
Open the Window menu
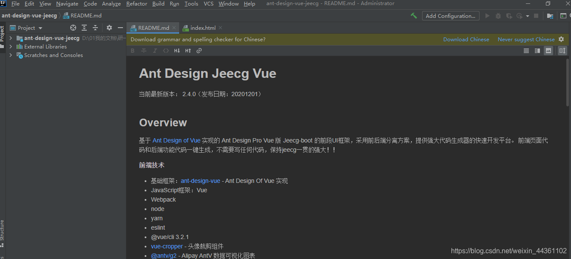[x=228, y=4]
